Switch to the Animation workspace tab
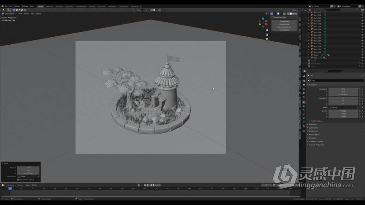This screenshot has height=205, width=365. tap(102, 7)
